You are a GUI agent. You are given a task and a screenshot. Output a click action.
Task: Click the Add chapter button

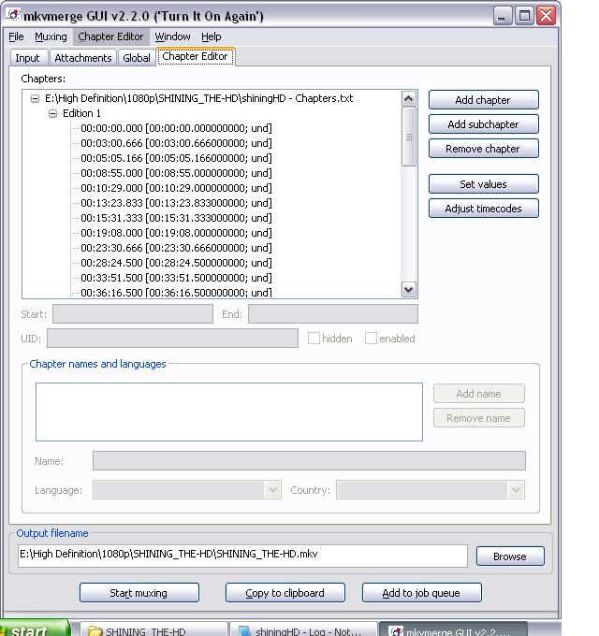pos(483,100)
